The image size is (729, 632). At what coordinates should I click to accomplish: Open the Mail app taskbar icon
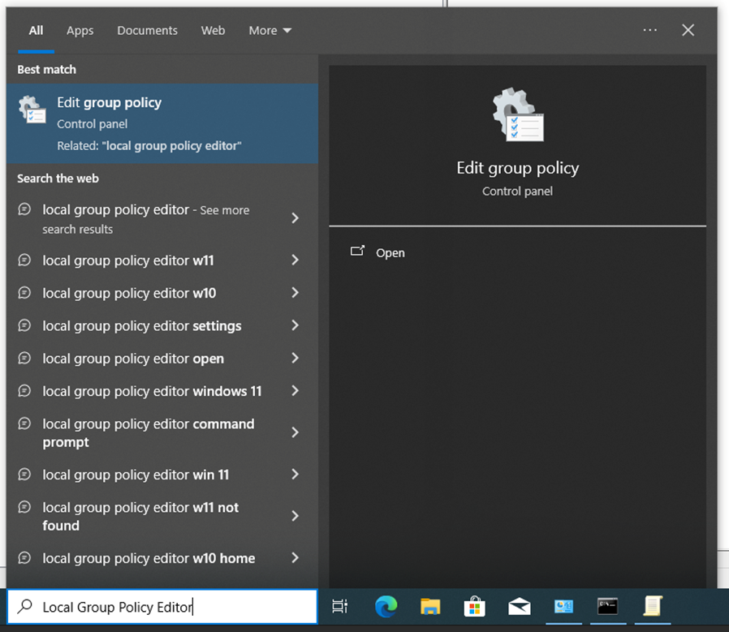pos(520,606)
